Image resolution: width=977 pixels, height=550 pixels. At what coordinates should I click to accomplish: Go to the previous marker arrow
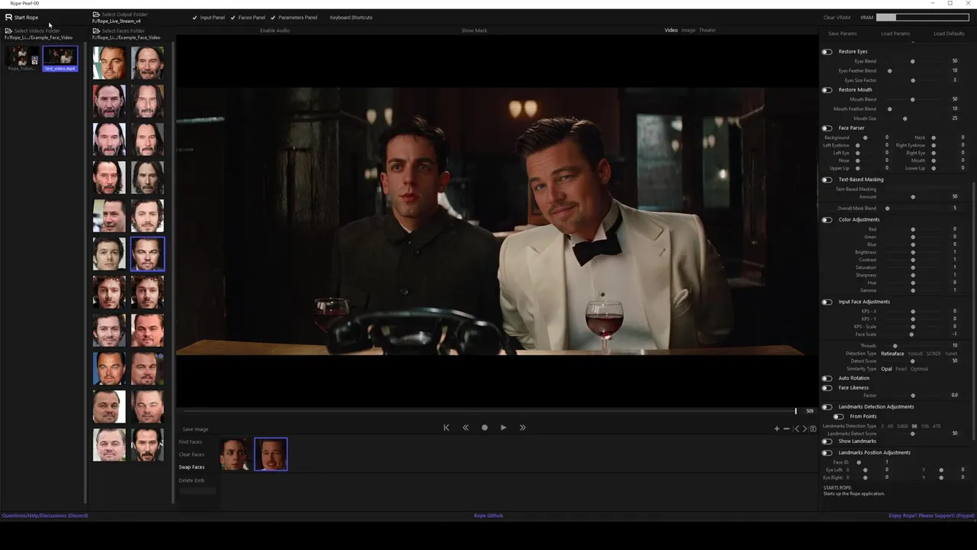point(797,429)
